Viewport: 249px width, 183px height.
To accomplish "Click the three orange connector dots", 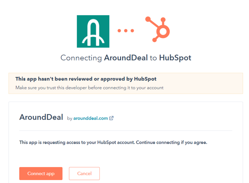I will [x=126, y=30].
